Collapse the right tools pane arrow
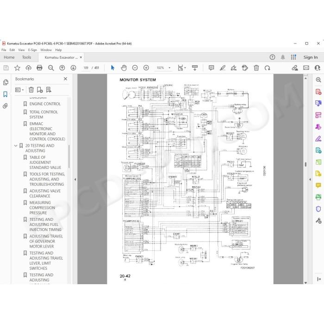 pyautogui.click(x=310, y=180)
